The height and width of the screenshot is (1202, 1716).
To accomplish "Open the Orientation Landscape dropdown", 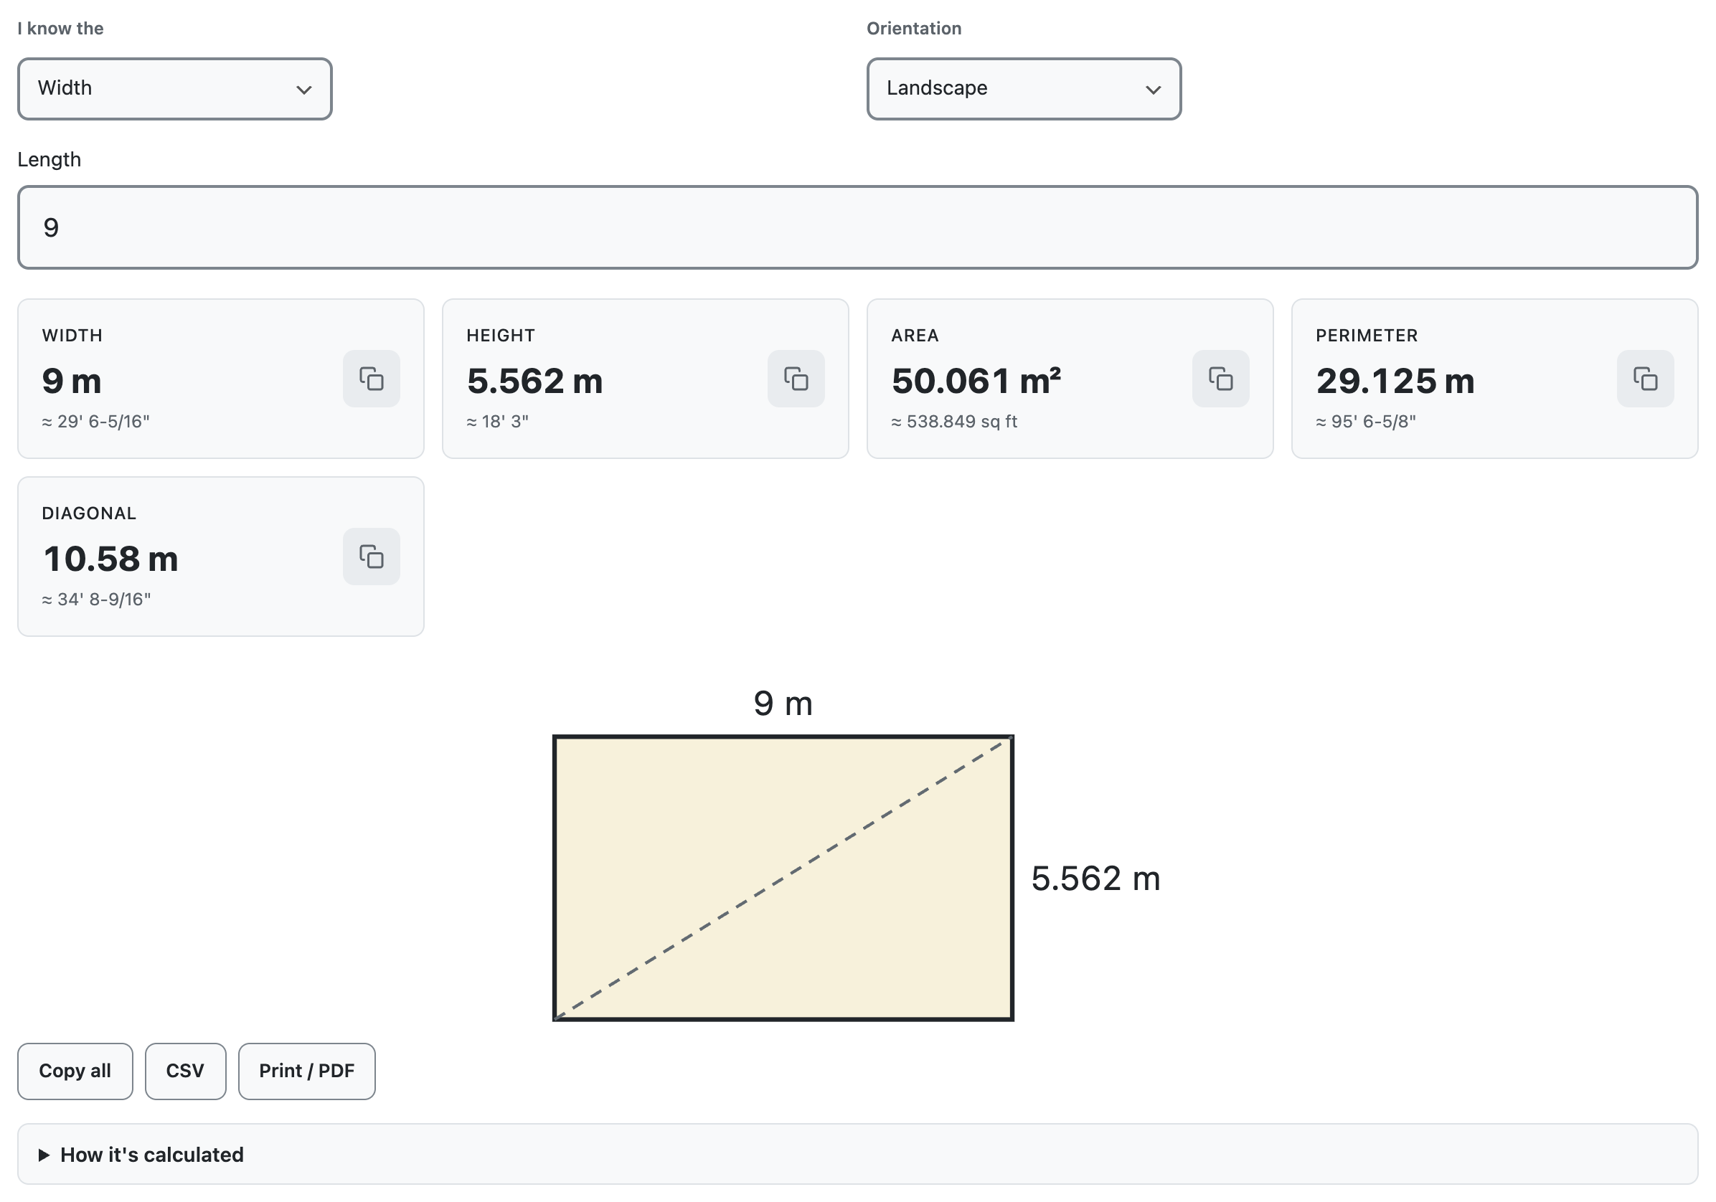I will [x=1024, y=89].
